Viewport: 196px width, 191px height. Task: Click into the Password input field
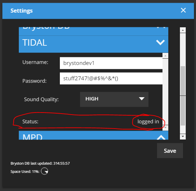click(x=111, y=78)
